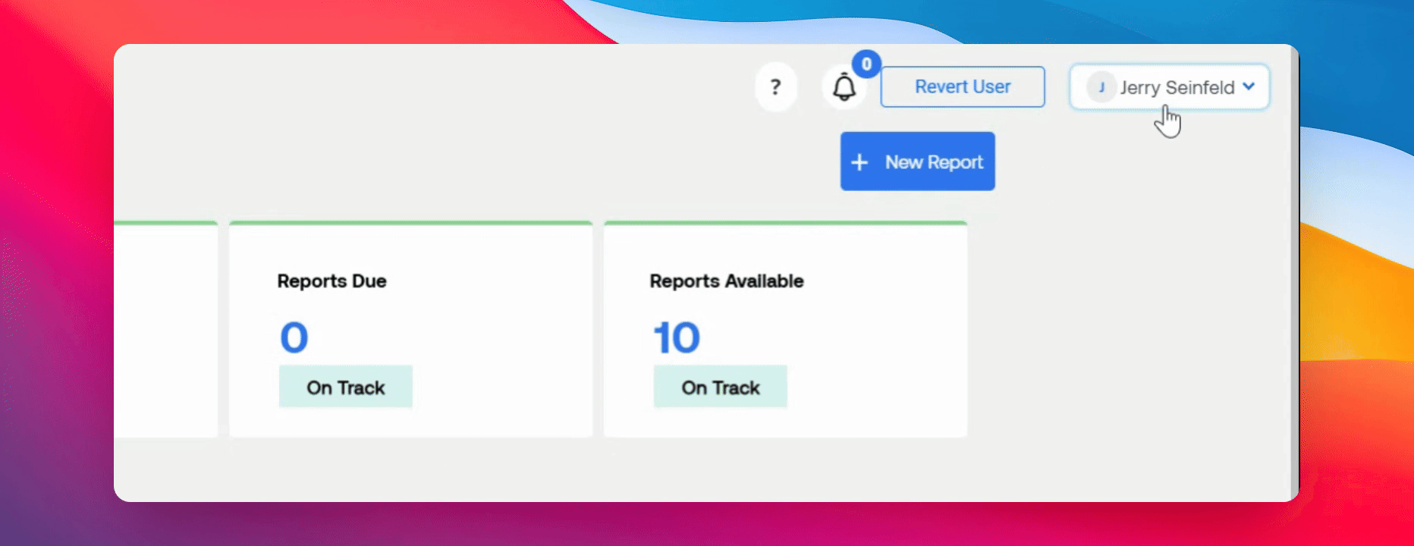Click the On Track badge under Reports Available
The height and width of the screenshot is (546, 1414).
(x=721, y=387)
